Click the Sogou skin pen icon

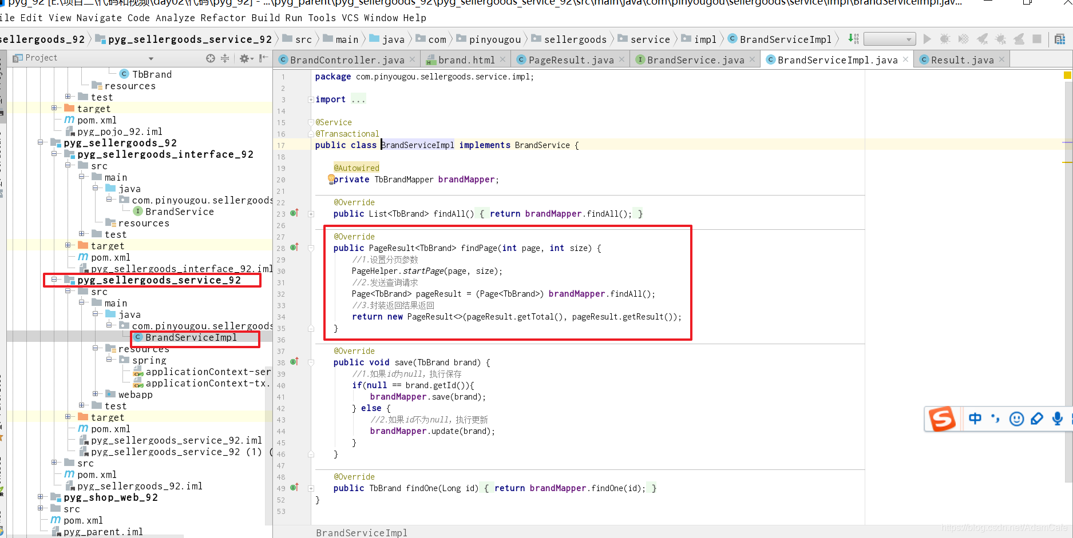[1036, 419]
